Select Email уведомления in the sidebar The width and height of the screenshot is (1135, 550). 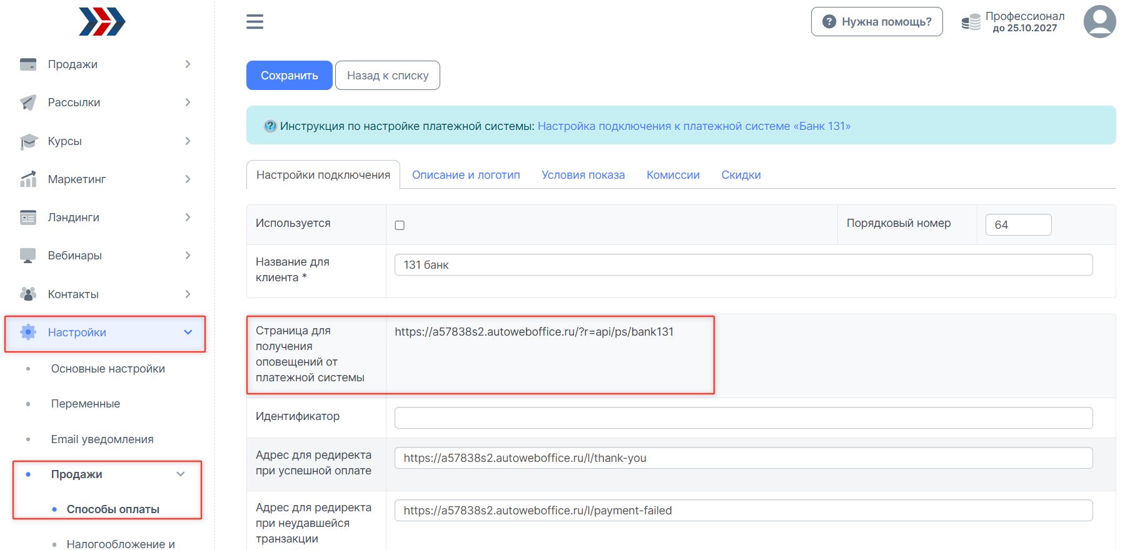(x=102, y=439)
